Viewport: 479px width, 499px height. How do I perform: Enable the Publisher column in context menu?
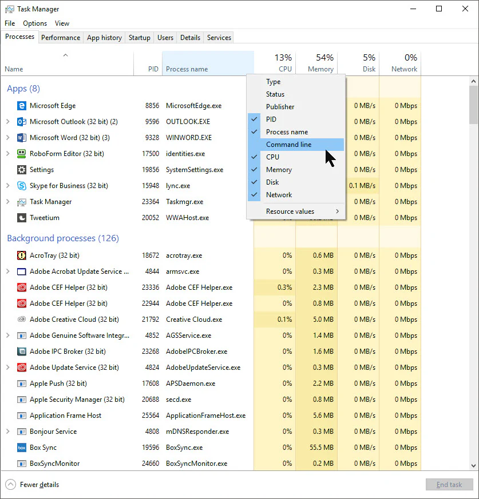coord(296,107)
